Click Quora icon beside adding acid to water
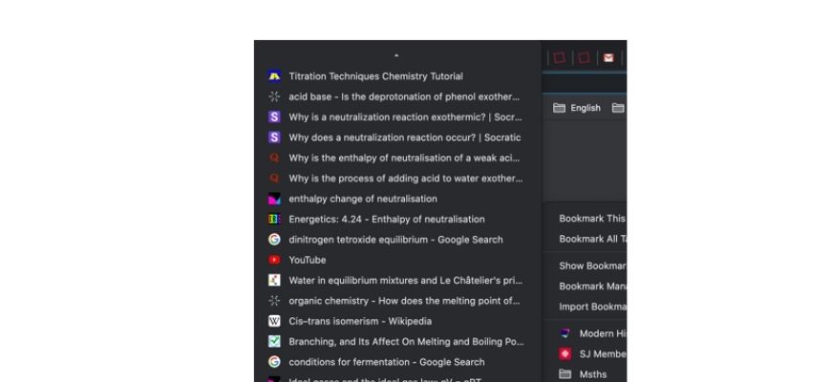Image resolution: width=831 pixels, height=382 pixels. pyautogui.click(x=274, y=178)
